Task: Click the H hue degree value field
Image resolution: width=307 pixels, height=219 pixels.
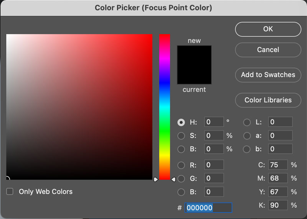Action: [214, 122]
